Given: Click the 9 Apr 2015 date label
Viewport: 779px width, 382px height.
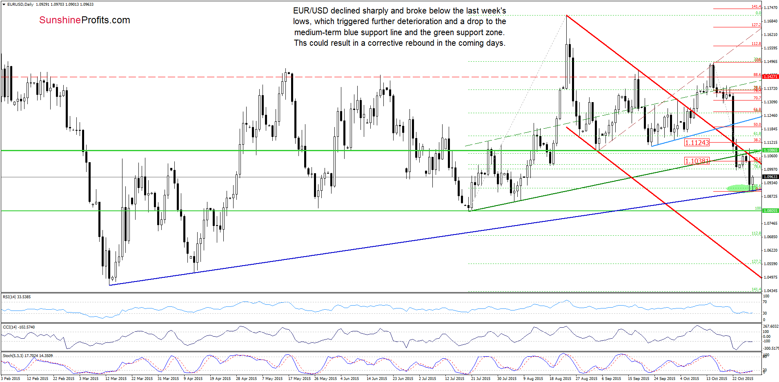Looking at the screenshot, I should click(193, 379).
